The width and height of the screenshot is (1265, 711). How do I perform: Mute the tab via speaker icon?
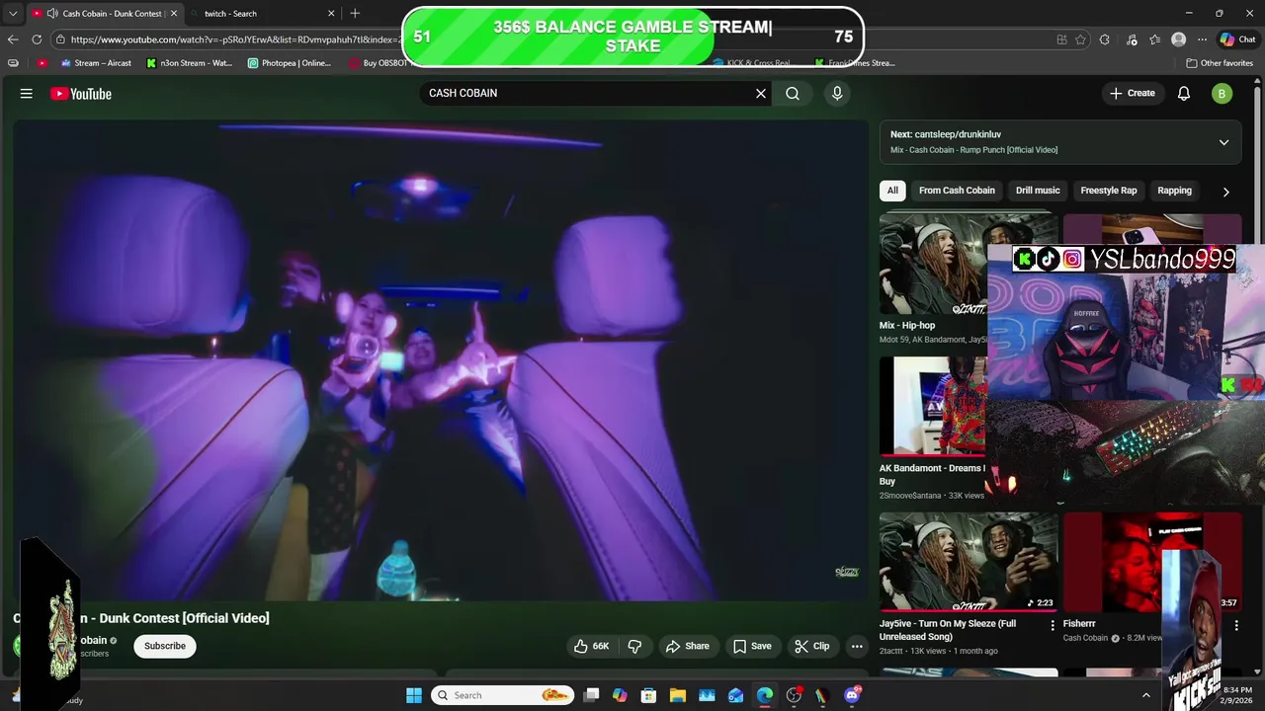(52, 14)
